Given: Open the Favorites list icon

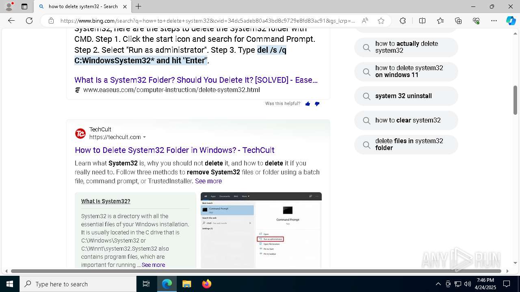Looking at the screenshot, I should [440, 21].
